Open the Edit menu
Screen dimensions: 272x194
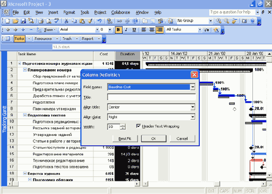click(27, 13)
